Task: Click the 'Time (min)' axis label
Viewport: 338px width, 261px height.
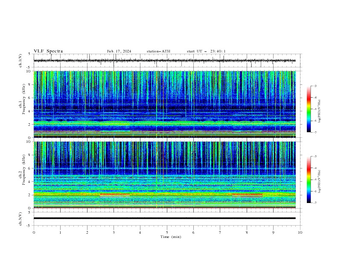Action: (x=171, y=237)
